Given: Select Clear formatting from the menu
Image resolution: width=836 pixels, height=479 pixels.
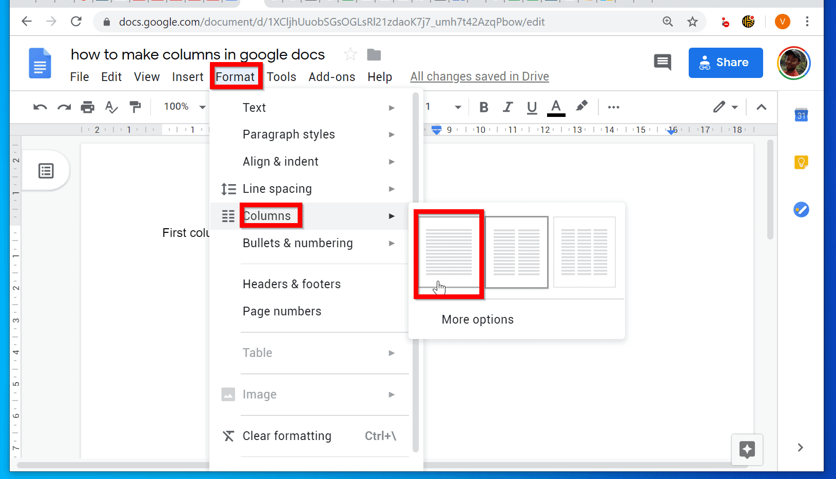Looking at the screenshot, I should pos(286,435).
